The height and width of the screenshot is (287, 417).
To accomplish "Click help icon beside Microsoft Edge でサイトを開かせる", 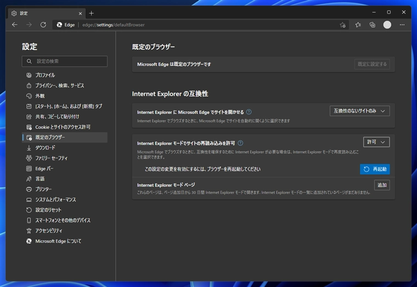I will click(249, 111).
